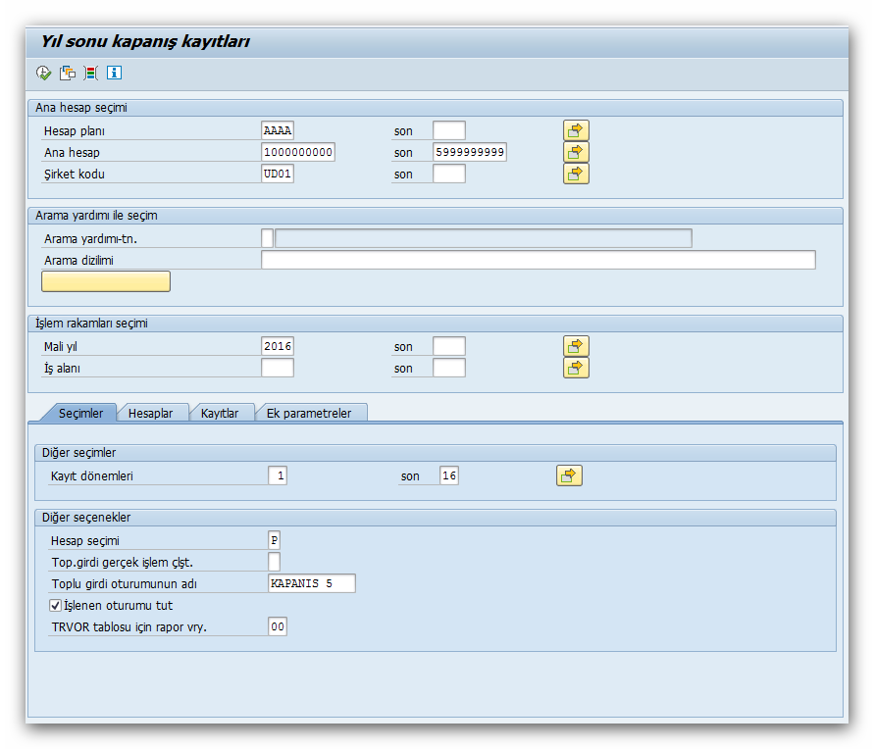Click the İş alanı lower value field
This screenshot has height=749, width=874.
[278, 368]
